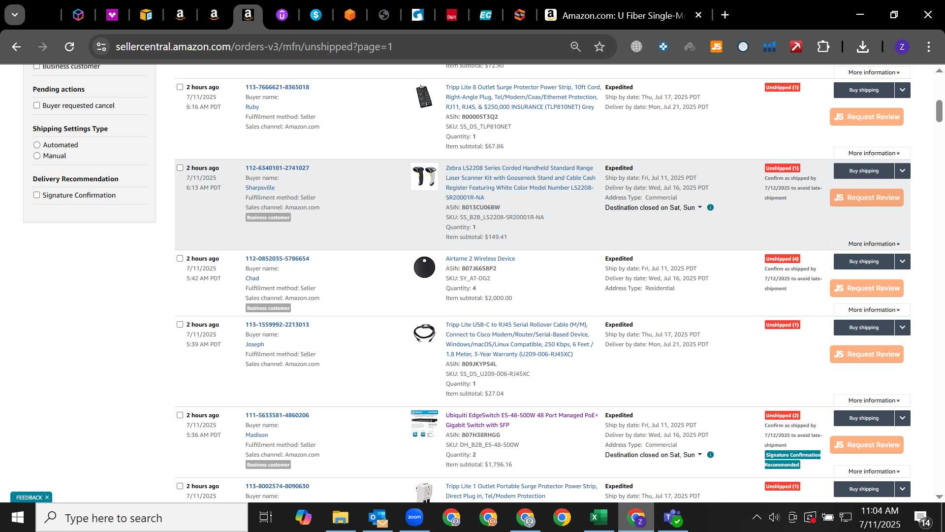This screenshot has height=532, width=945.
Task: Check order 111-5633581-4860206 row checkbox
Action: (x=180, y=415)
